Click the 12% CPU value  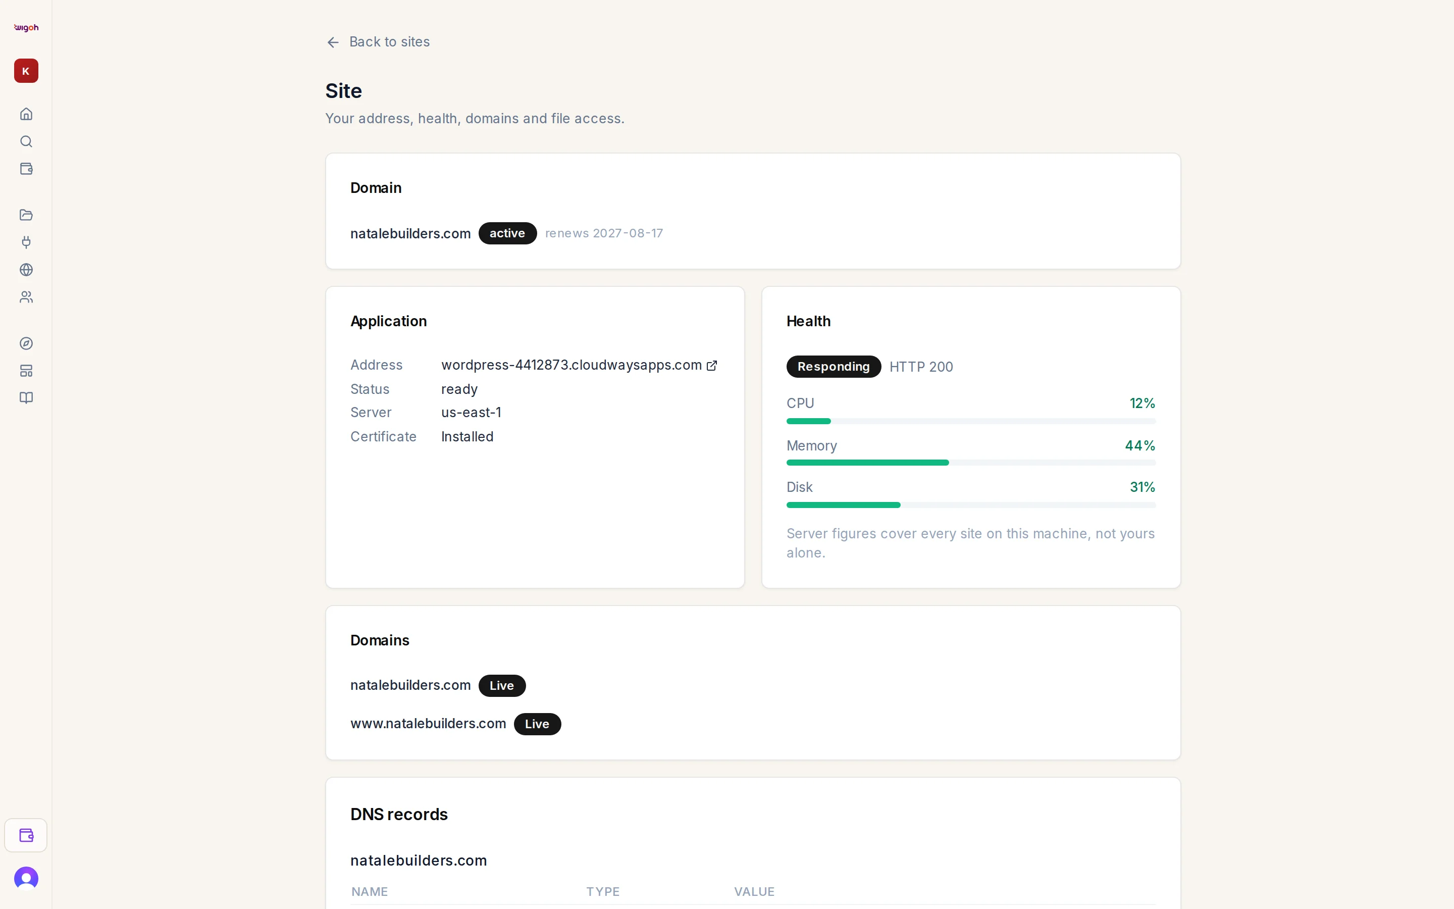coord(1142,403)
